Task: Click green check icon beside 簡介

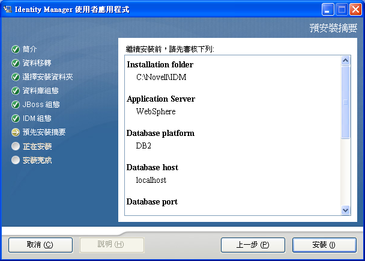Action: [x=16, y=49]
